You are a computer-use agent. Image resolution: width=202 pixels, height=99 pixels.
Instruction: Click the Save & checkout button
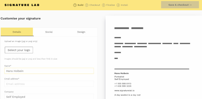[x=180, y=5]
